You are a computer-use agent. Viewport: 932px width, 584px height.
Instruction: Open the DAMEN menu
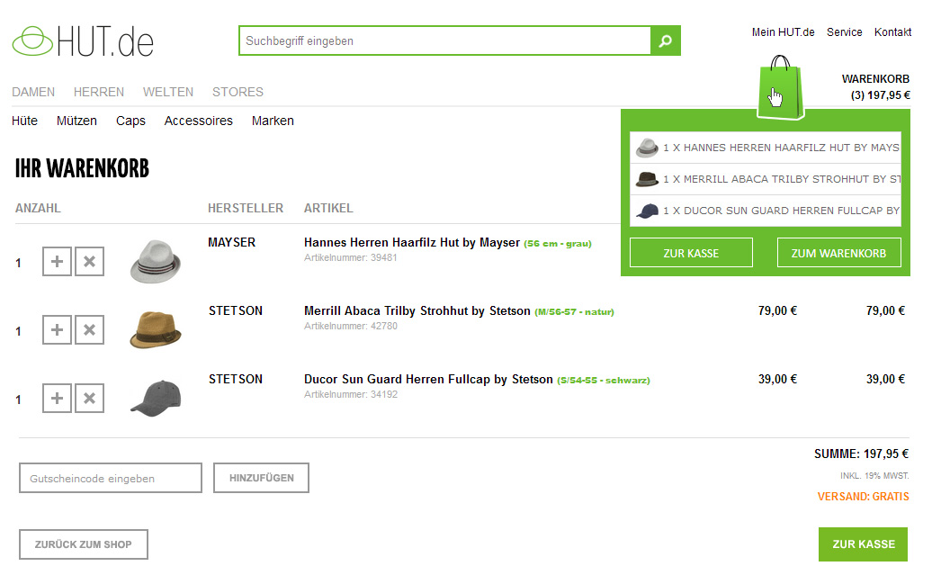33,92
